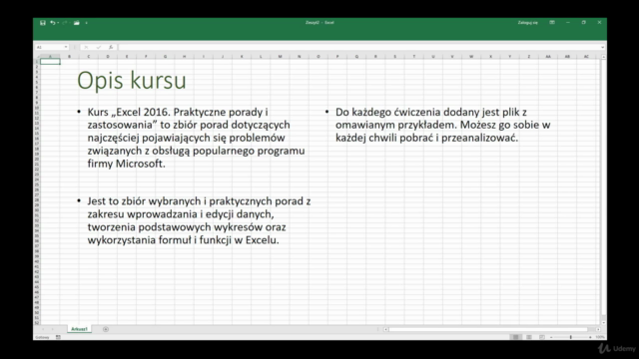Select all cells via the corner triangle

(x=37, y=57)
